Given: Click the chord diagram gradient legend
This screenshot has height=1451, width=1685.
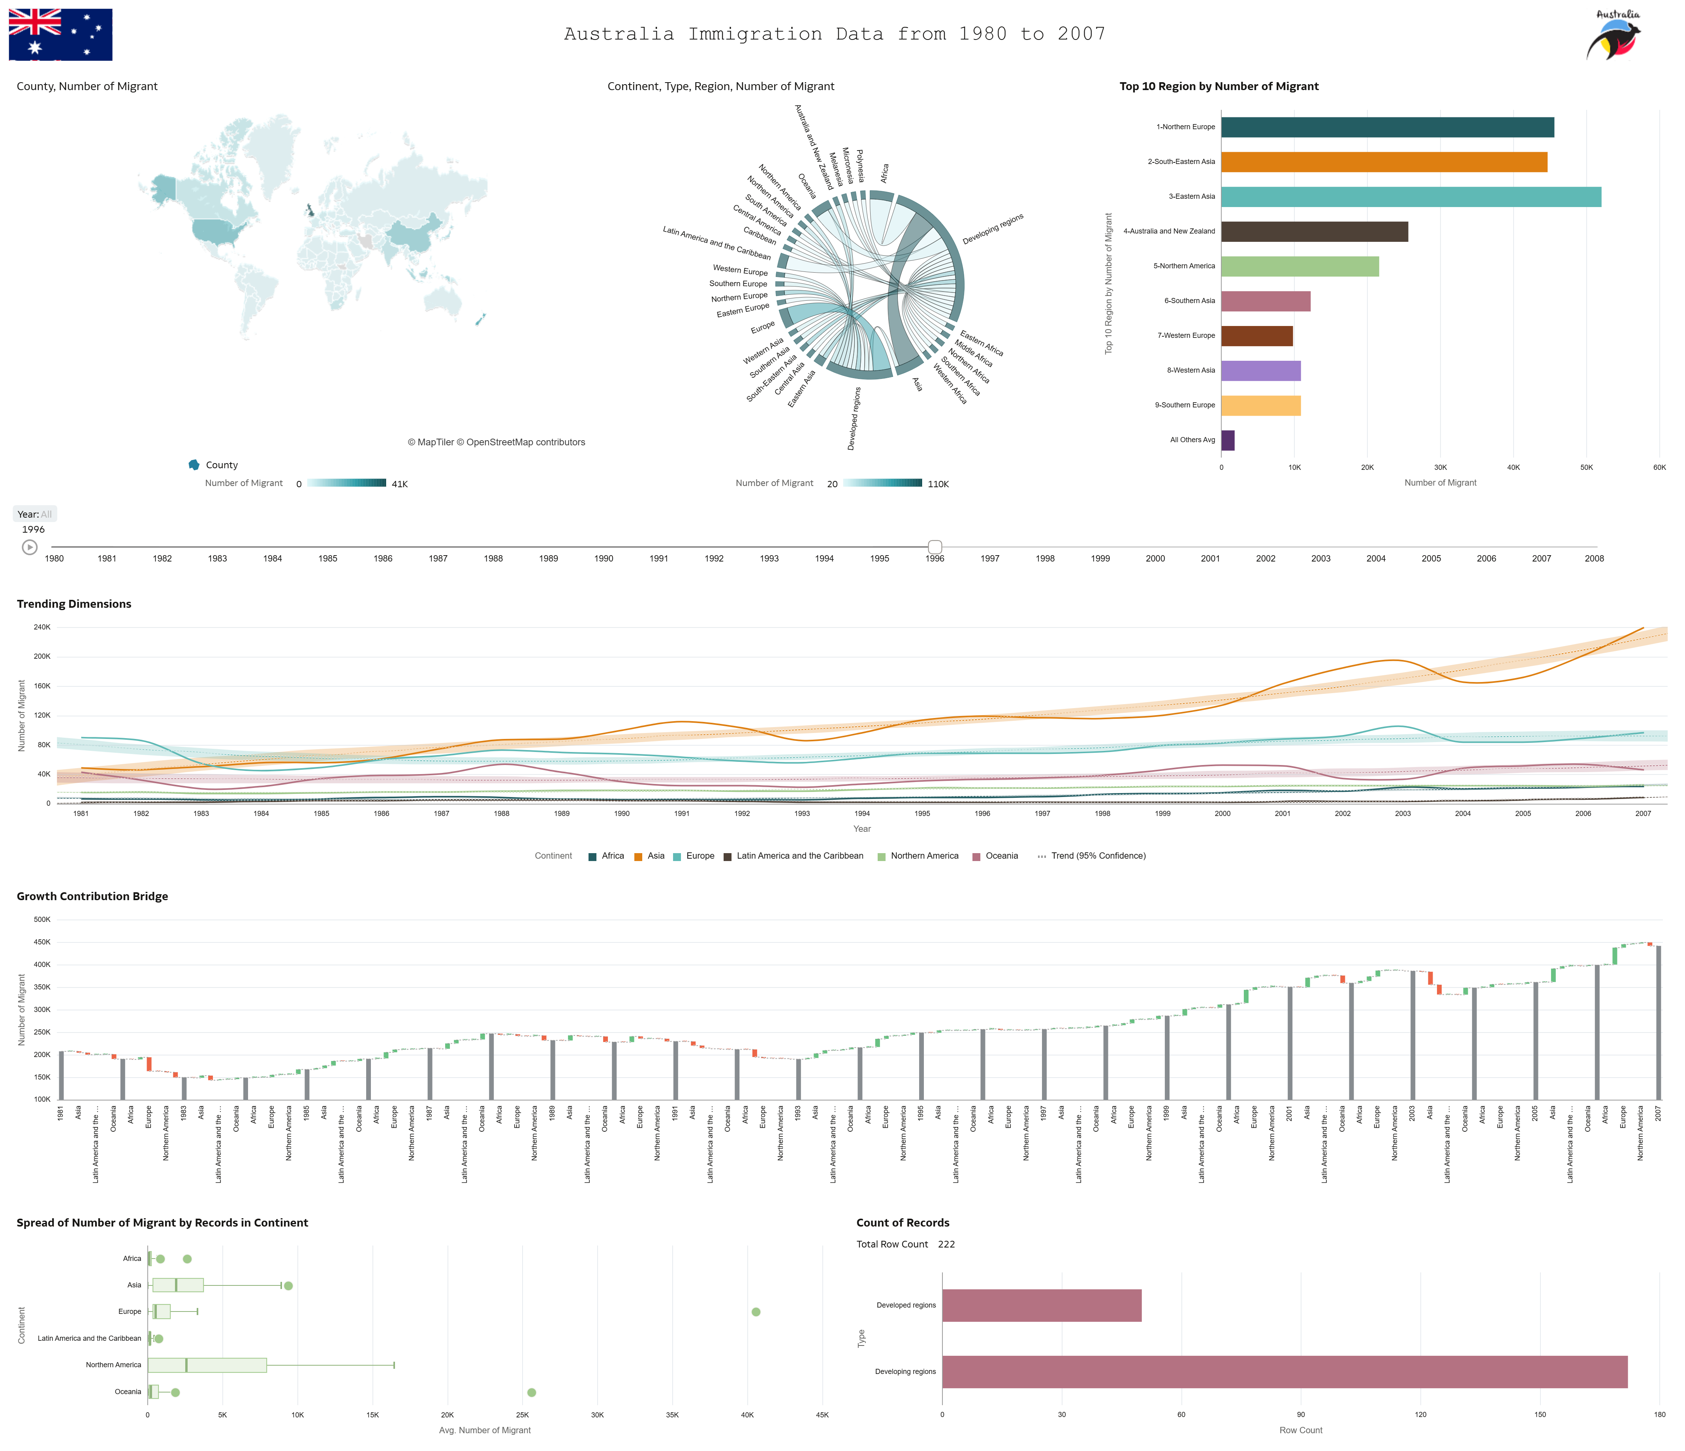Looking at the screenshot, I should 882,483.
